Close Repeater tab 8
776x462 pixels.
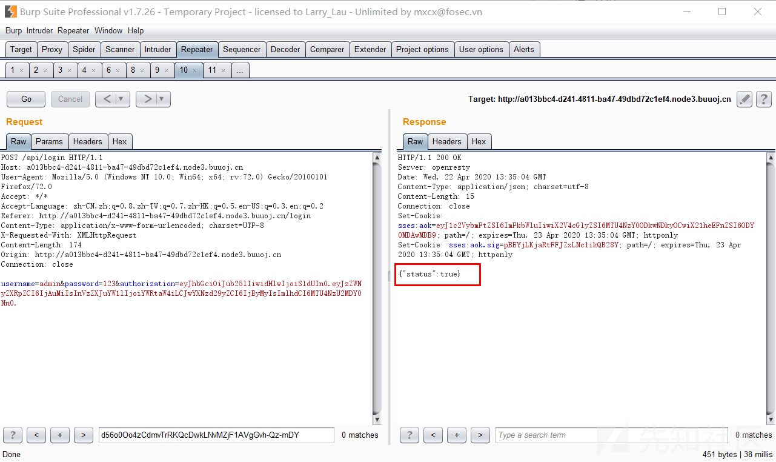(142, 71)
